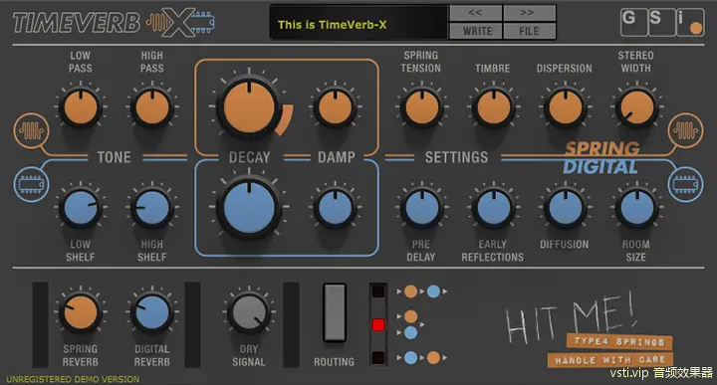This screenshot has height=385, width=717.
Task: Click the blue digital chip icon on left
Action: click(31, 184)
